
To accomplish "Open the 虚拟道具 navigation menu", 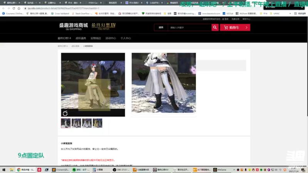I will tap(80, 38).
